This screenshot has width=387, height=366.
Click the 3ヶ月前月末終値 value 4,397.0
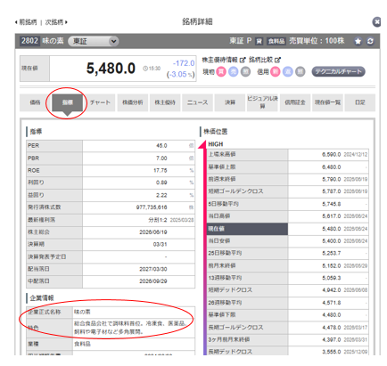332,339
